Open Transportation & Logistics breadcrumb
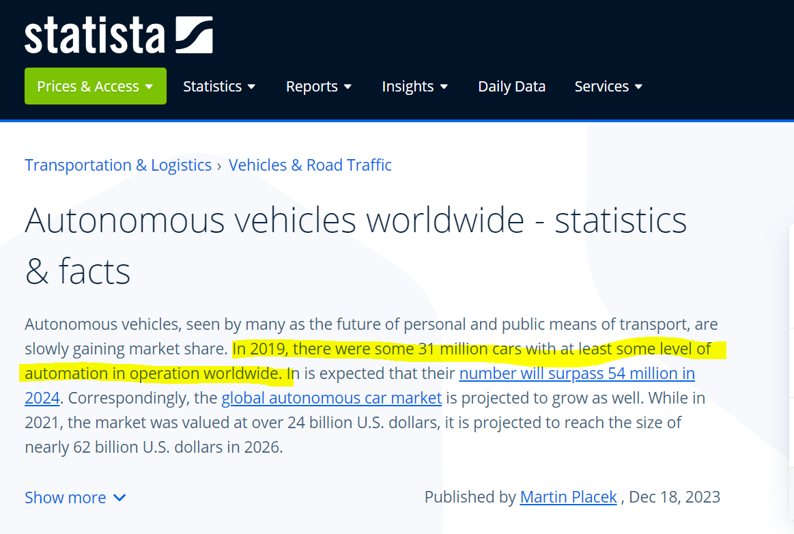The width and height of the screenshot is (794, 534). click(118, 165)
